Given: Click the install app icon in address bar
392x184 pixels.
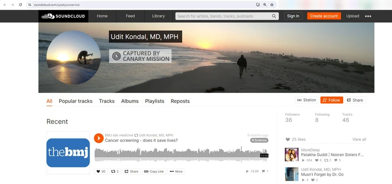Looking at the screenshot, I should [258, 5].
